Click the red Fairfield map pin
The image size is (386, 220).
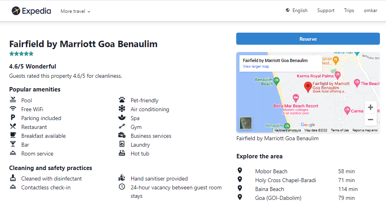click(x=308, y=86)
